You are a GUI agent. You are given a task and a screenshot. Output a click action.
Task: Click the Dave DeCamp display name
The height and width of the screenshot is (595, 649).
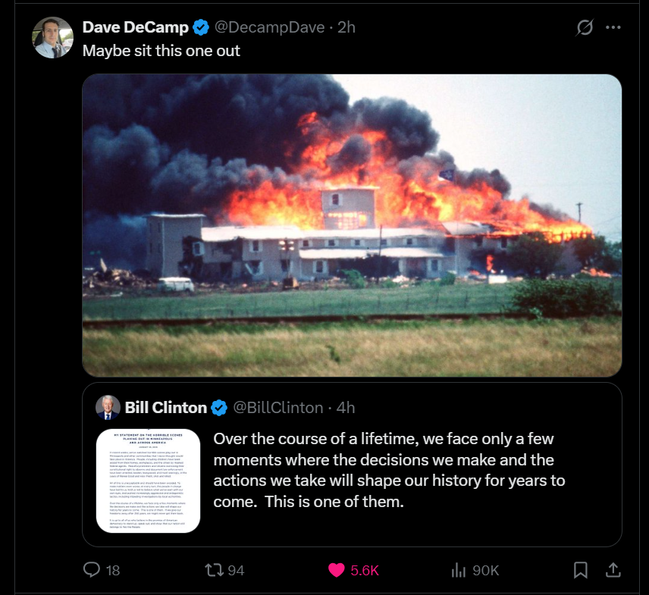pyautogui.click(x=136, y=27)
